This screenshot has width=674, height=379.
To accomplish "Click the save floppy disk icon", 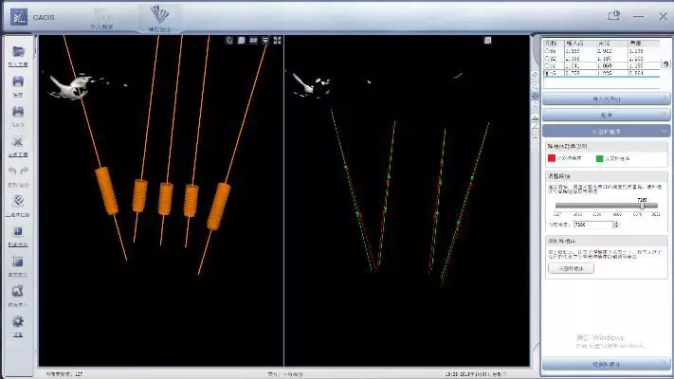I will tap(17, 82).
